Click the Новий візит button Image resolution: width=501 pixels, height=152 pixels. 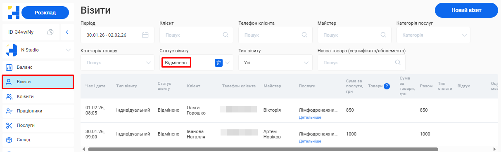click(x=466, y=10)
